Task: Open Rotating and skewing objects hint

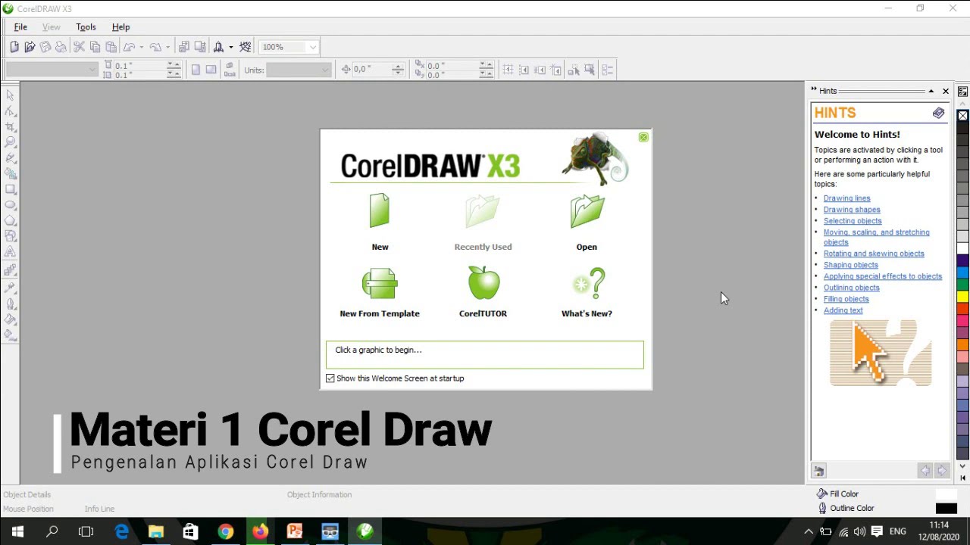Action: 874,254
